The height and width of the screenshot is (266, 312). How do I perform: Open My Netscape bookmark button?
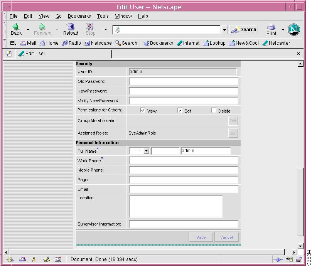(x=98, y=43)
